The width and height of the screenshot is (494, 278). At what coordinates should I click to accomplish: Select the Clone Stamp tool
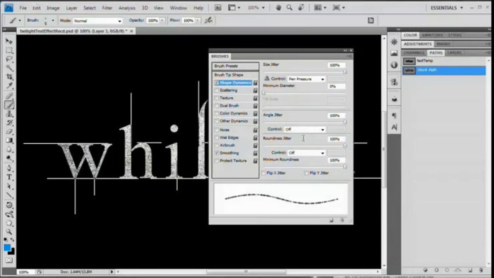(9, 114)
